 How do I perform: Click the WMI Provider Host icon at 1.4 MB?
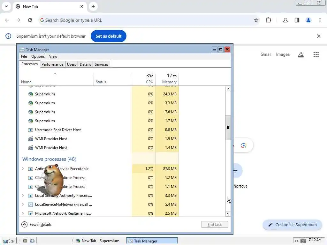31,148
